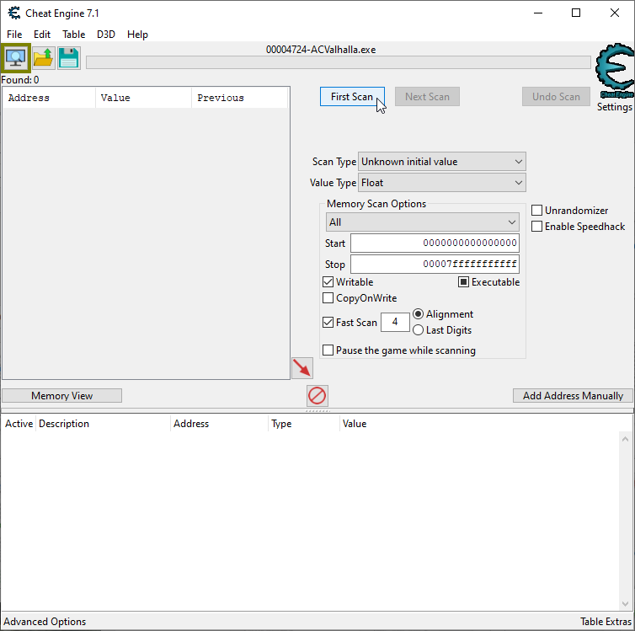Image resolution: width=635 pixels, height=631 pixels.
Task: Open the memory region 'All' dropdown
Action: (x=423, y=222)
